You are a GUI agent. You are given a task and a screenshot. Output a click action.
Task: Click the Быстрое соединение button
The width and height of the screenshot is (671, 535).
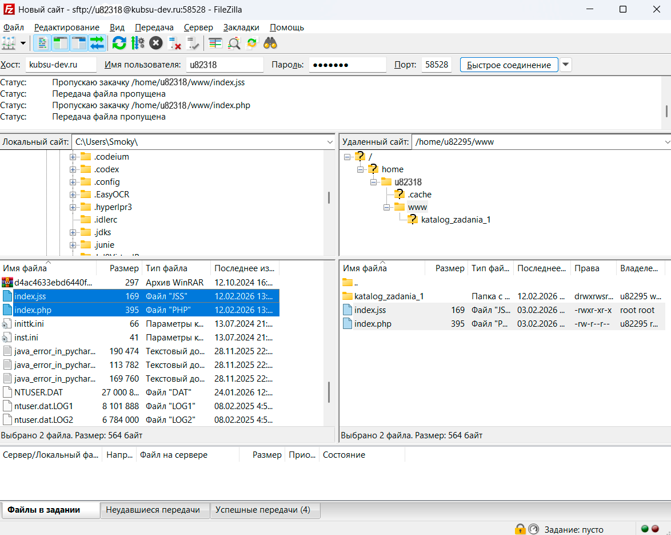pyautogui.click(x=509, y=65)
